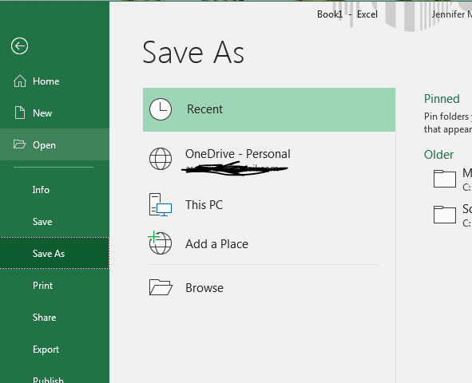472x383 pixels.
Task: Click the This PC computer icon
Action: [161, 205]
